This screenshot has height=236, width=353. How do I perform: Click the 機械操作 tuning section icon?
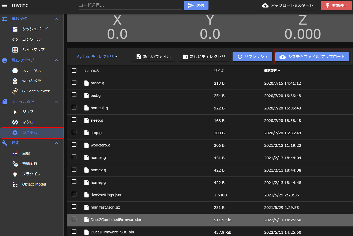click(x=5, y=19)
